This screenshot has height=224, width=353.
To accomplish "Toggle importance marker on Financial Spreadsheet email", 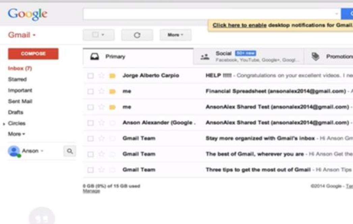I will click(112, 92).
